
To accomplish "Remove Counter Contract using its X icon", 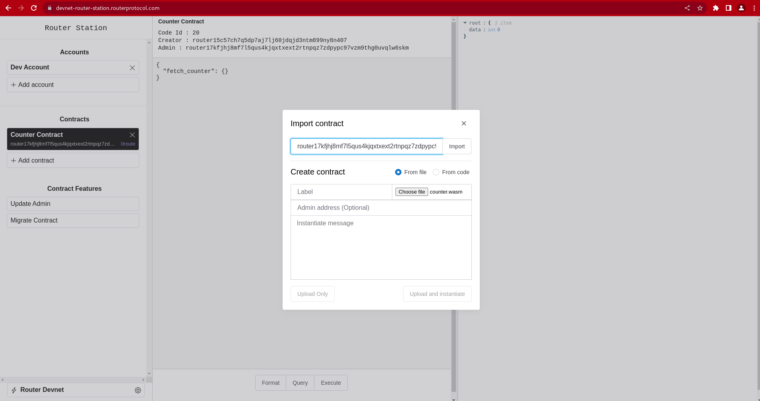I will tap(132, 135).
